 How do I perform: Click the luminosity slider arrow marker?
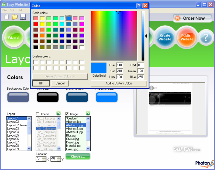click(146, 36)
